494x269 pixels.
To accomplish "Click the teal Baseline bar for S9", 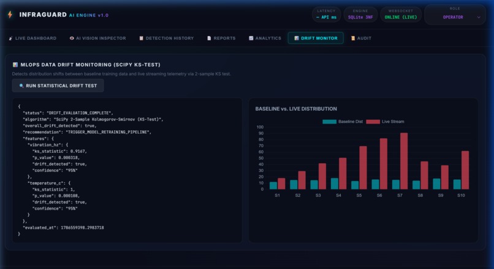I will pyautogui.click(x=436, y=184).
